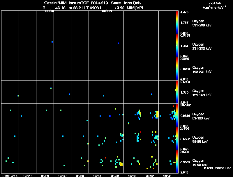The height and width of the screenshot is (177, 233).
Task: Pick the Oxygen 46-68 keV color bar
Action: (177, 162)
